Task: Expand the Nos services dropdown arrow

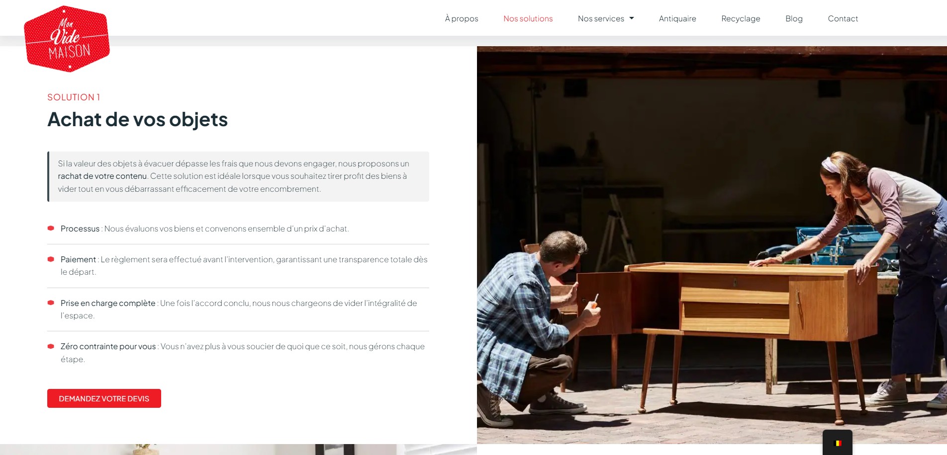Action: (x=632, y=18)
